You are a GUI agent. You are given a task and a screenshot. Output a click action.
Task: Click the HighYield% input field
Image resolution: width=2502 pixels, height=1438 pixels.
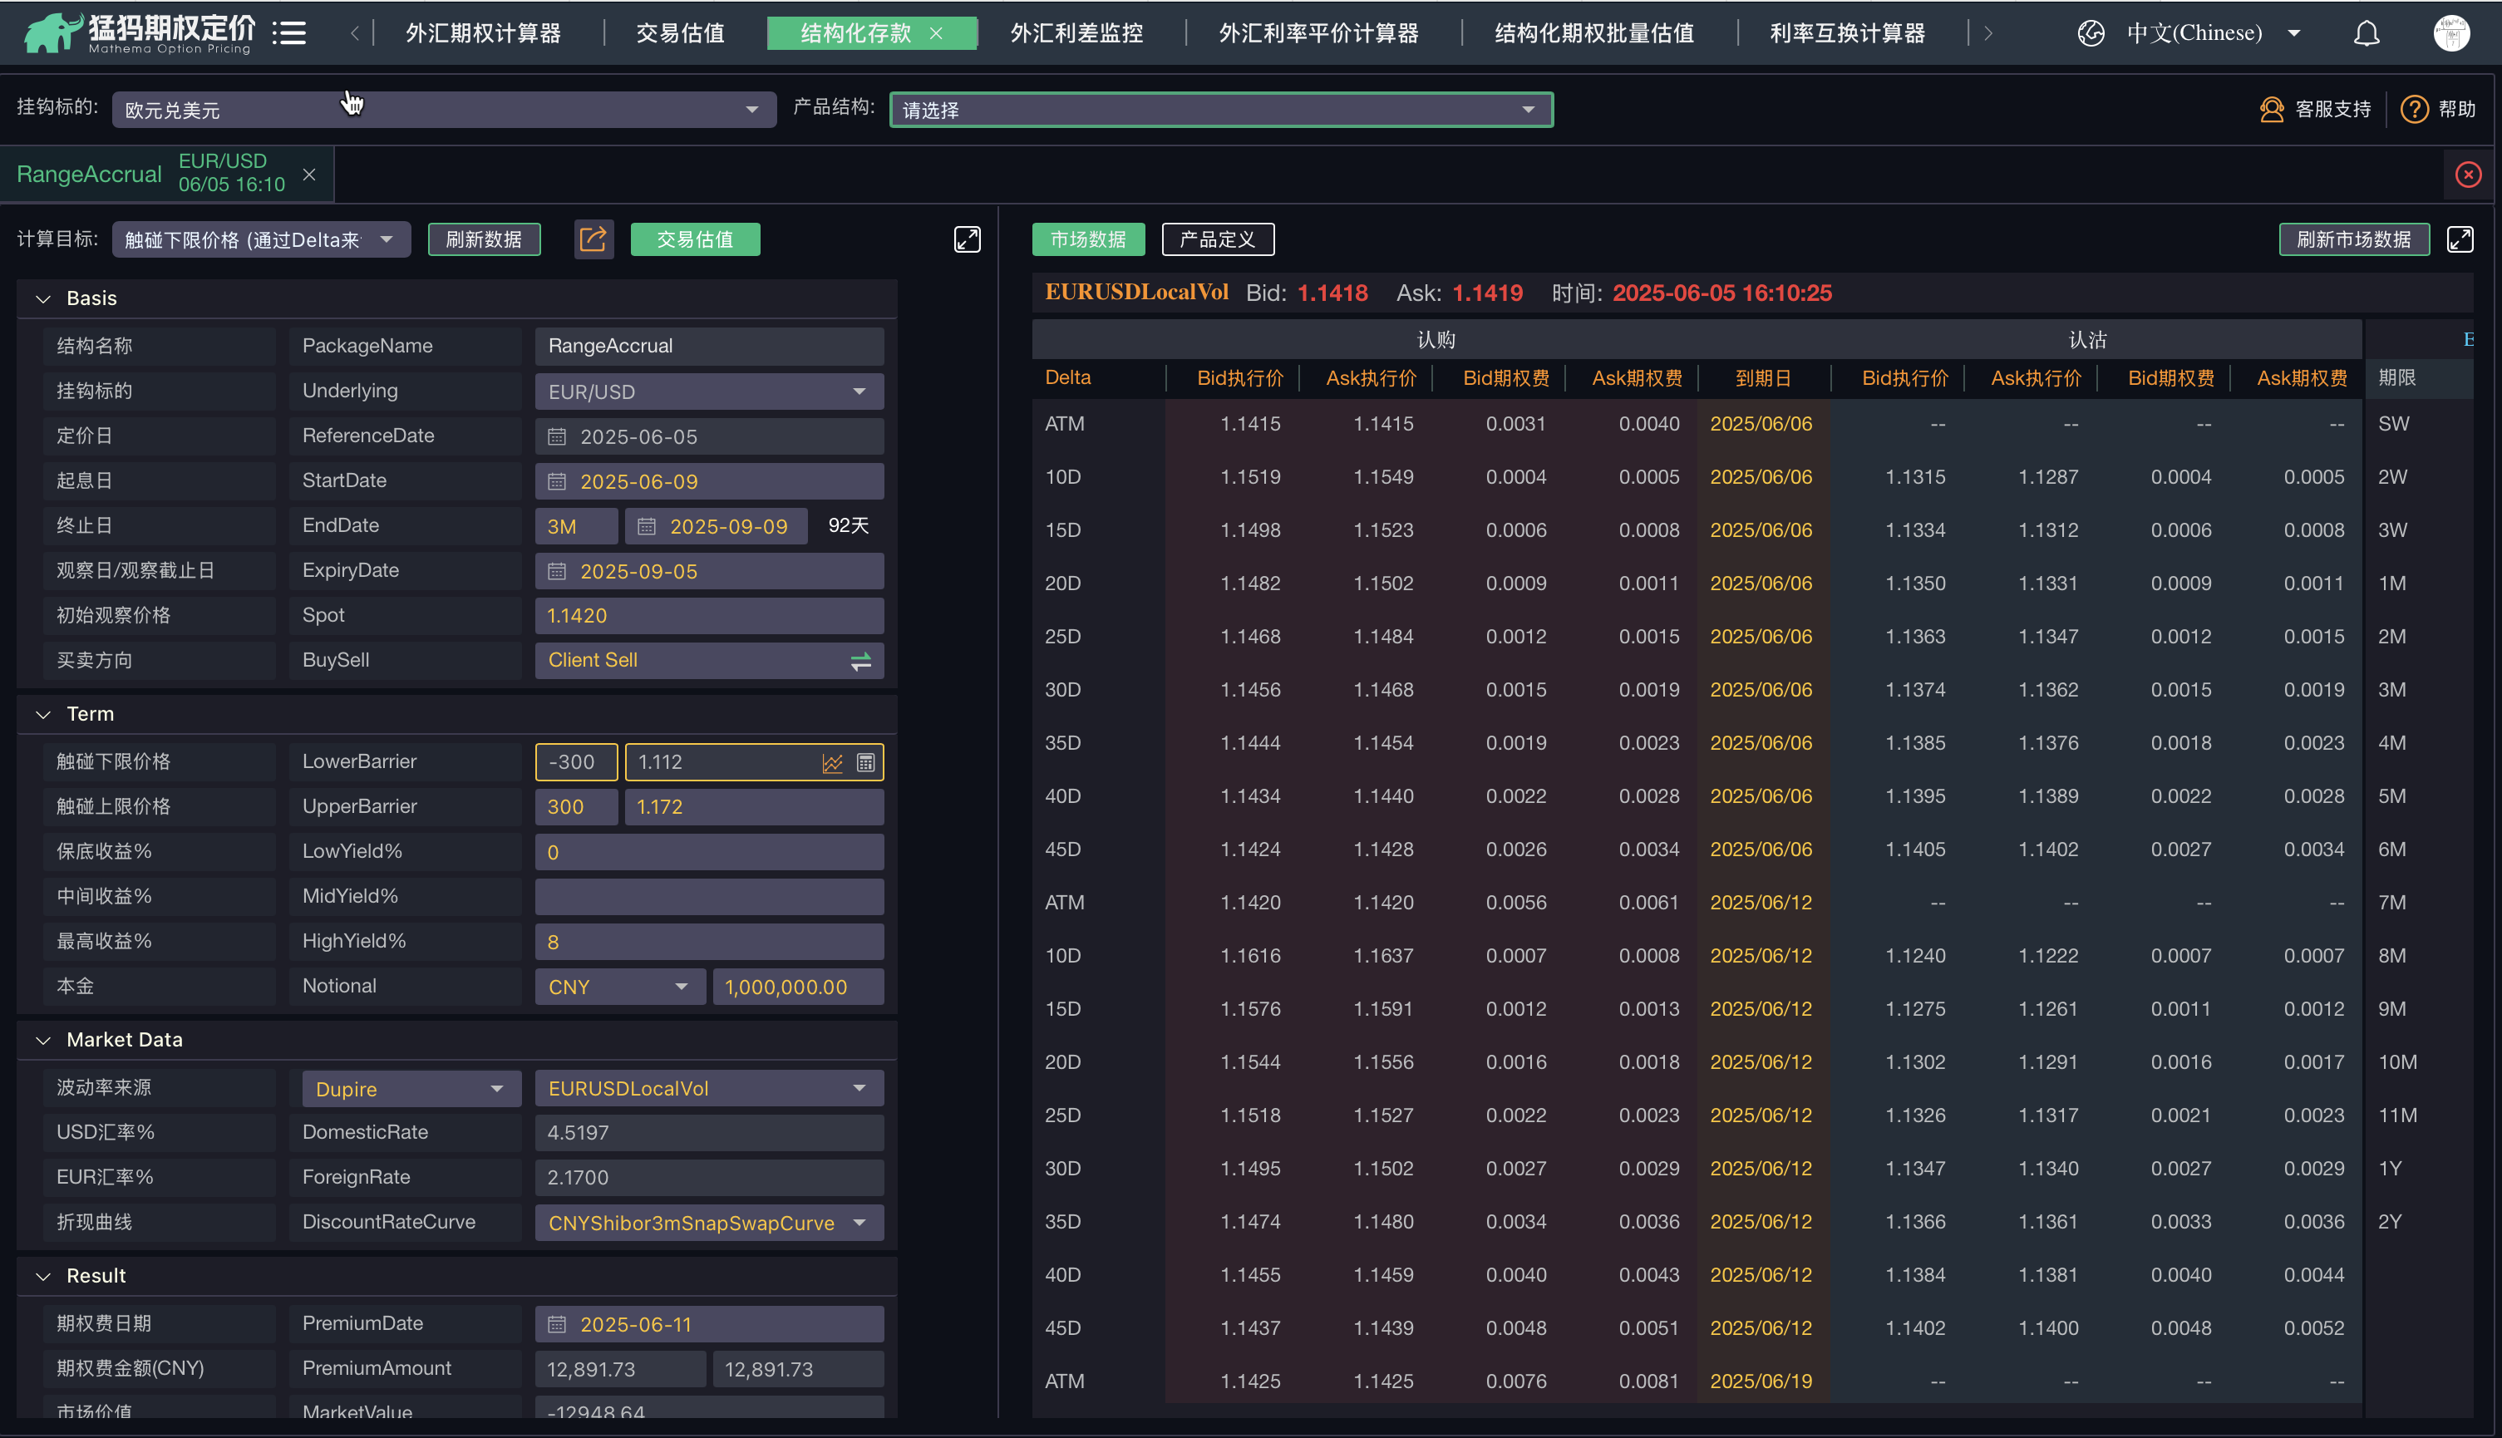pyautogui.click(x=708, y=941)
